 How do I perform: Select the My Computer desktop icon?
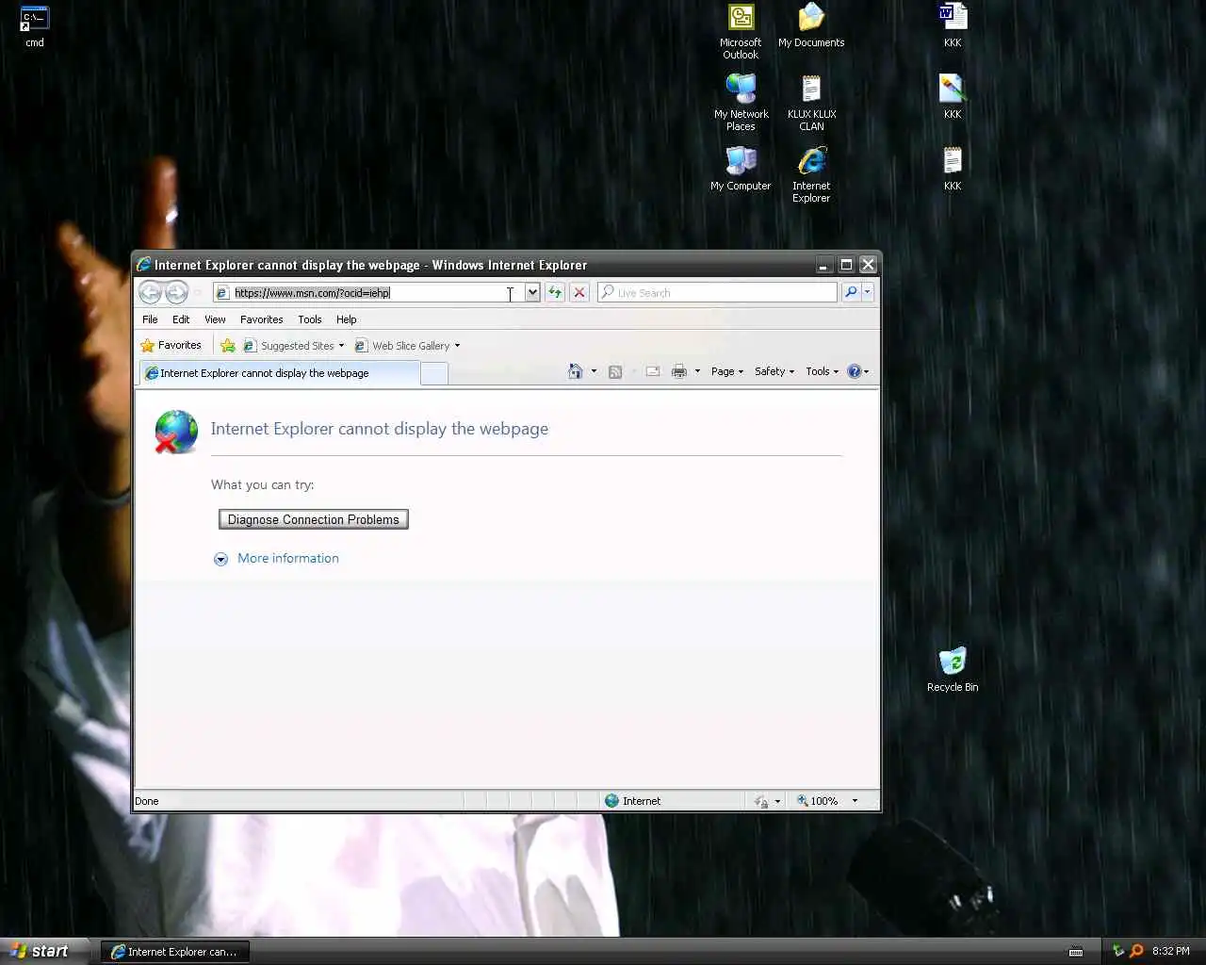tap(741, 169)
